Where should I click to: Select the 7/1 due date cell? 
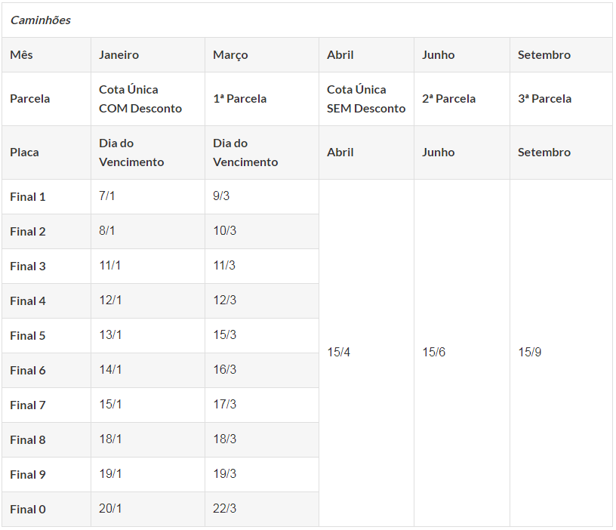point(148,197)
